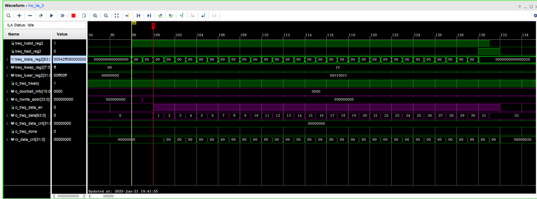Open waveform settings gear at far right

[535, 15]
